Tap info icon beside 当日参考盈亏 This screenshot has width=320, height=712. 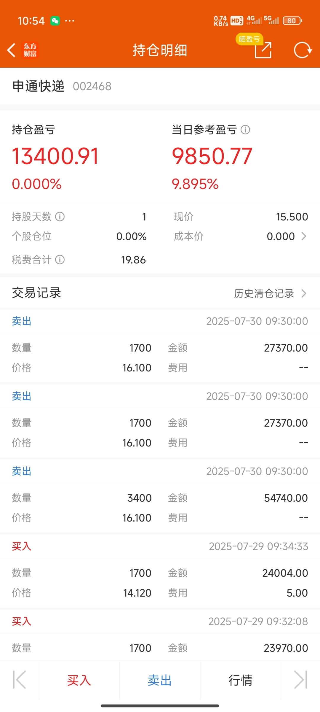point(245,130)
